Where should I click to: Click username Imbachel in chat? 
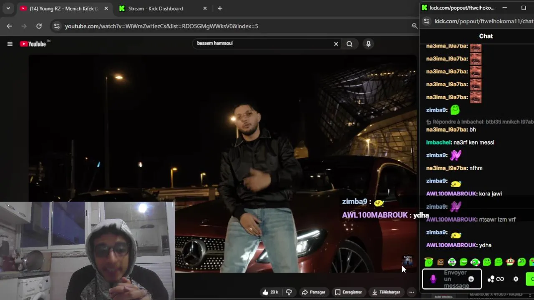(438, 142)
